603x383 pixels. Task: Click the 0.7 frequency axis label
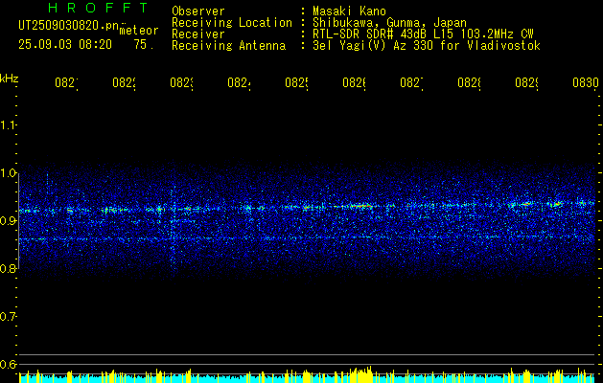click(x=8, y=317)
